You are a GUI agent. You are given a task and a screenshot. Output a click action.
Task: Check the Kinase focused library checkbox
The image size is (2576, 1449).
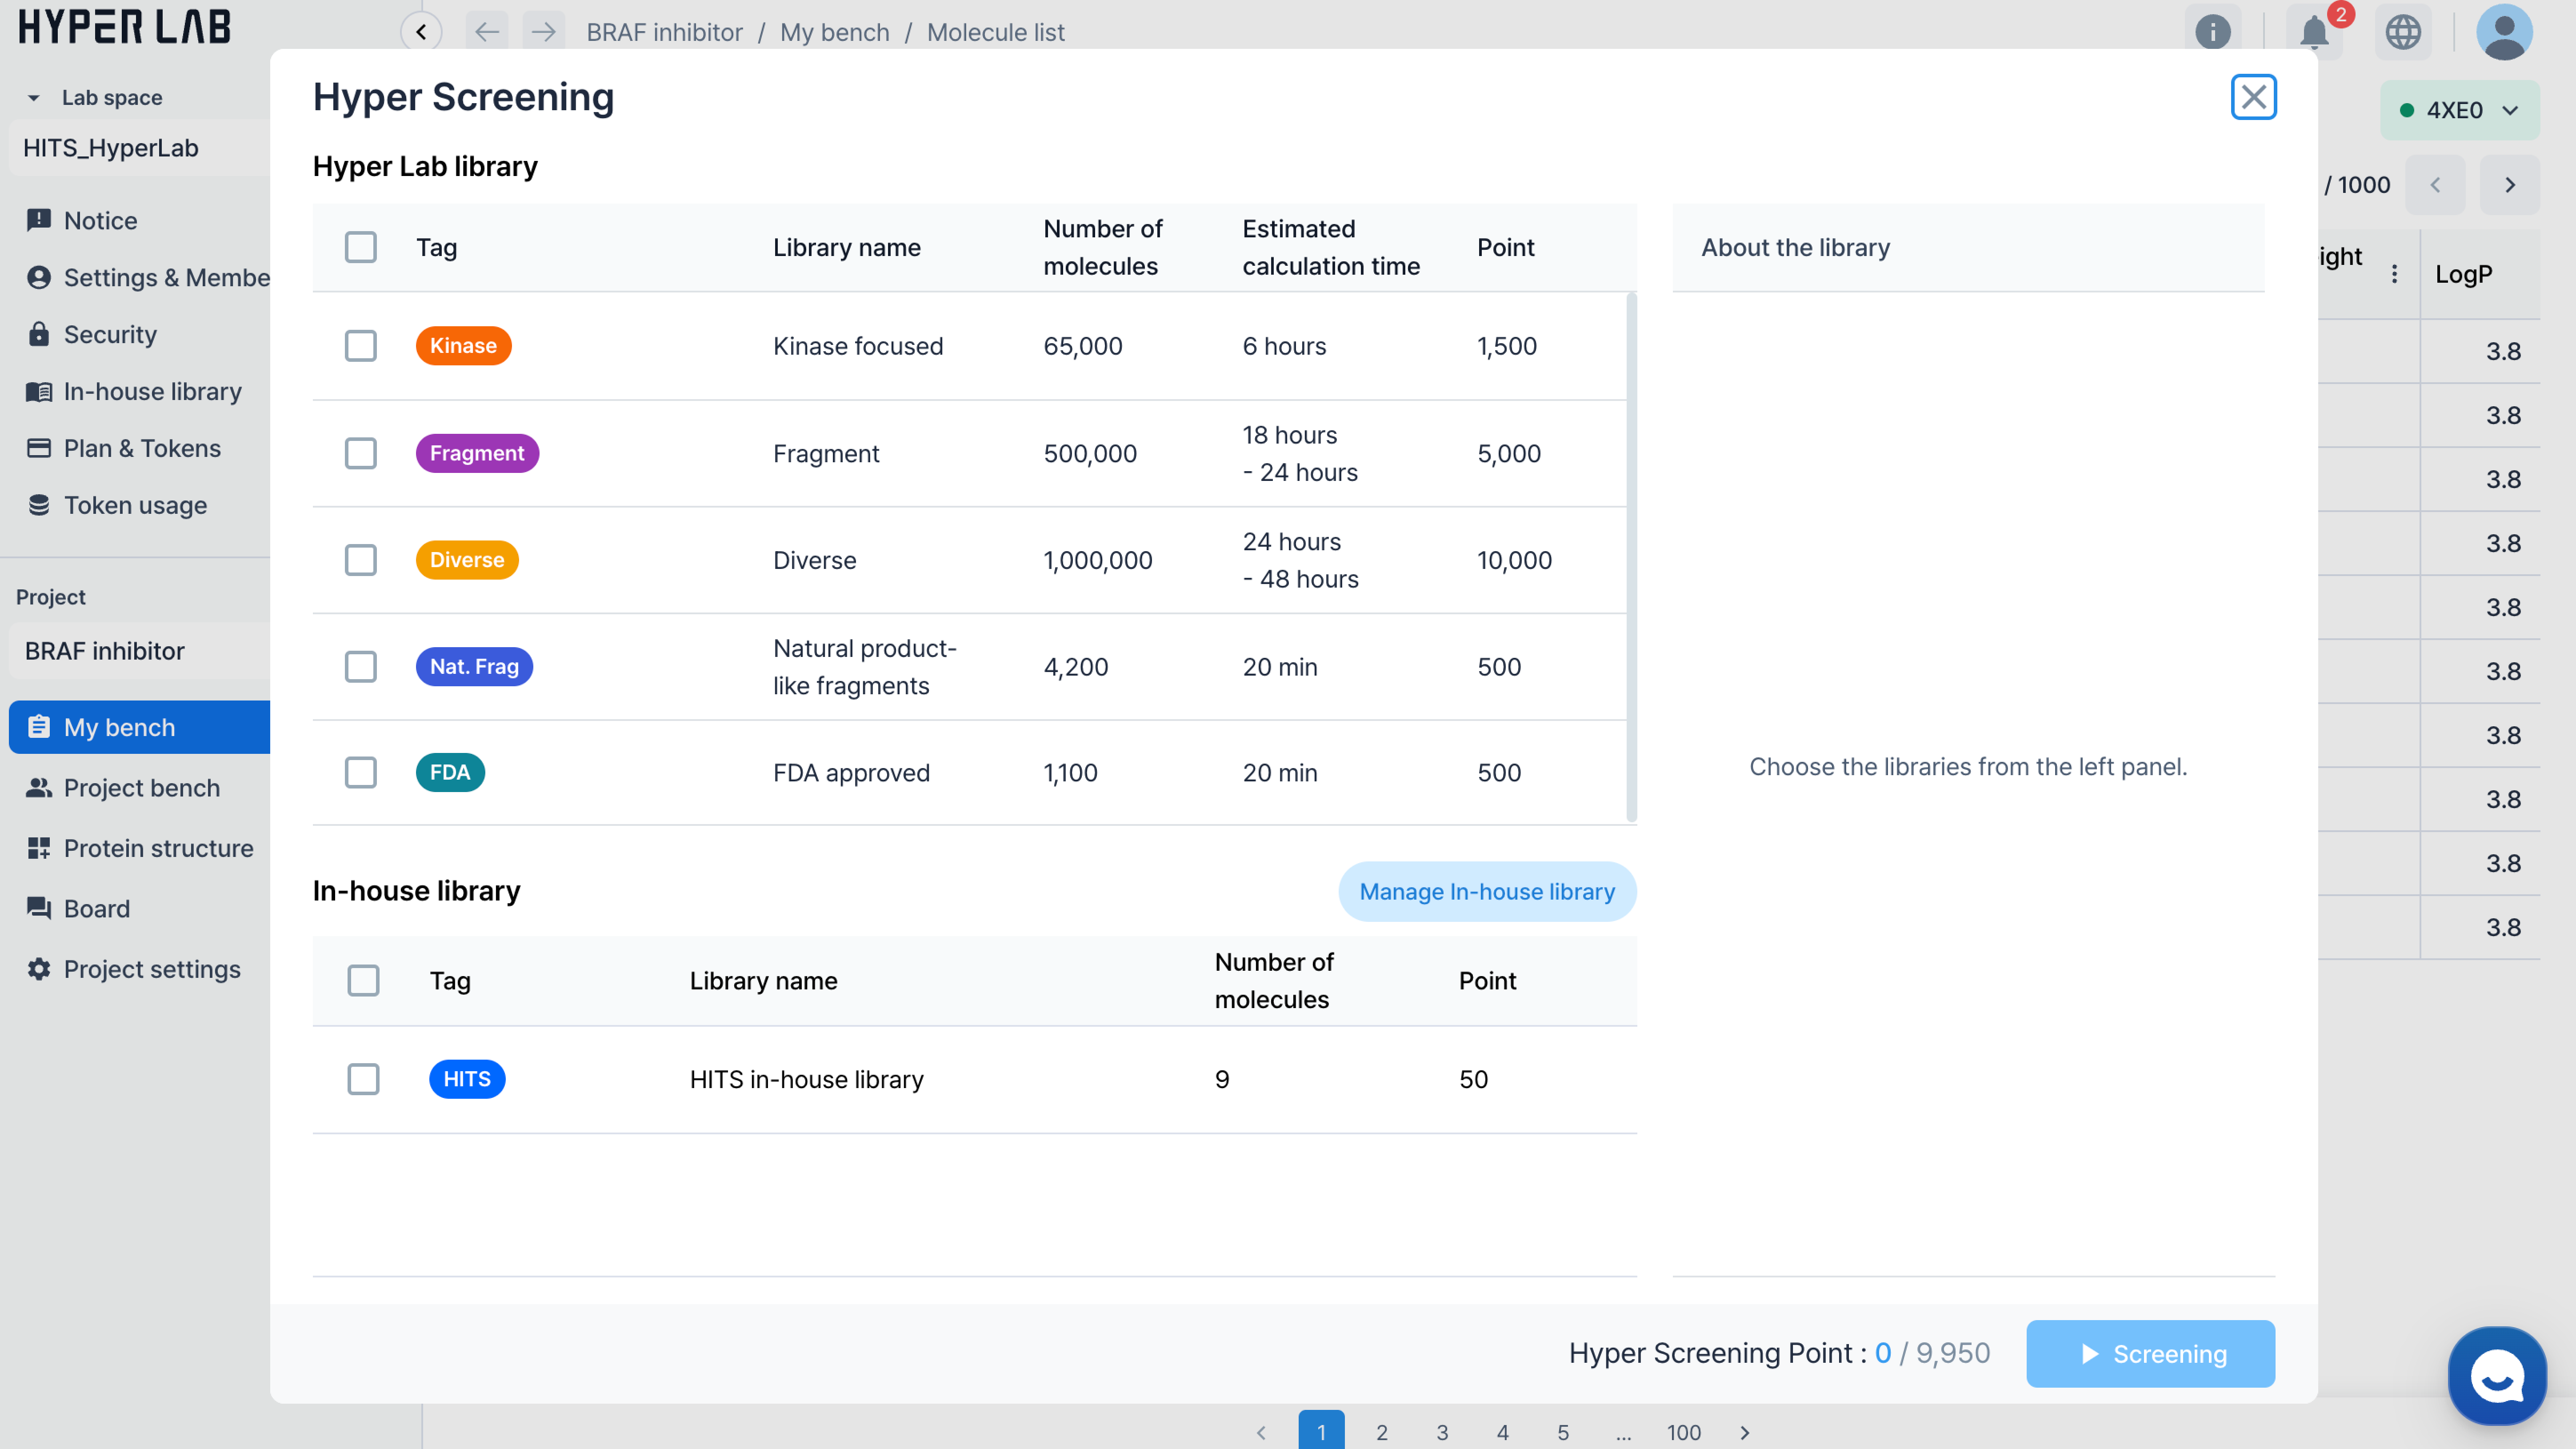360,346
